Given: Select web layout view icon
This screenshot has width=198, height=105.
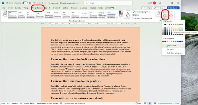Looking at the screenshot, I should point(155,103).
